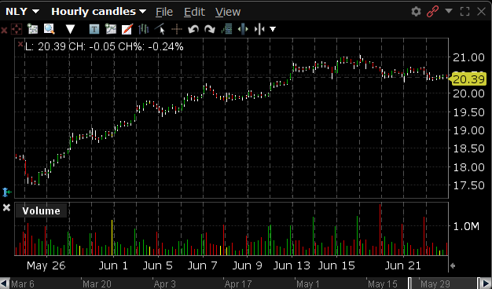Select the red four-arrow move/pan tool
492x289 pixels.
17,30
